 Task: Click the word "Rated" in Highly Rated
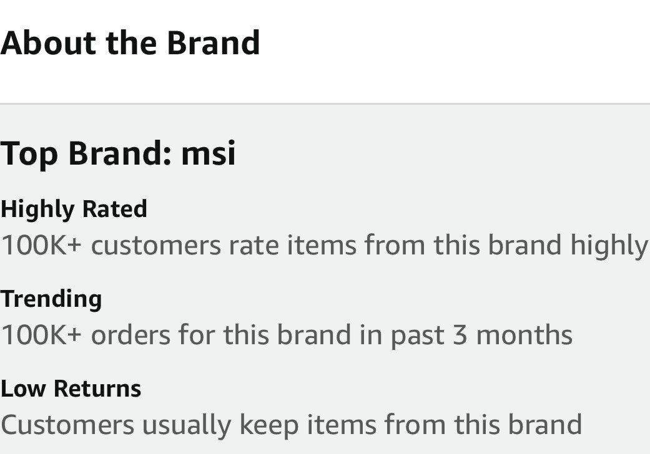(x=115, y=208)
